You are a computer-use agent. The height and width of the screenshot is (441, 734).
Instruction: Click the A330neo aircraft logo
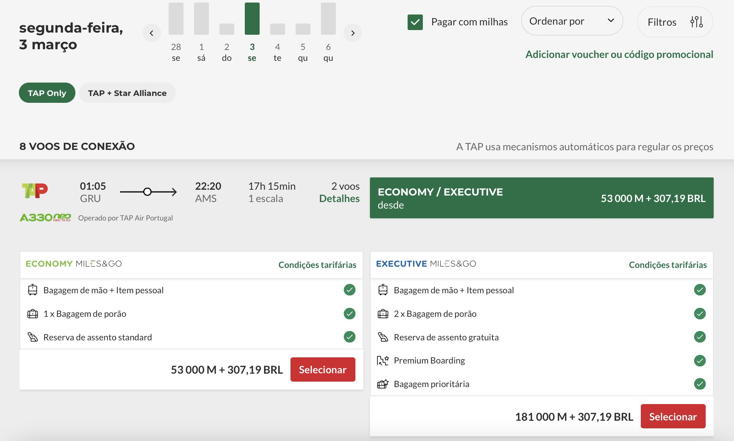pyautogui.click(x=45, y=217)
